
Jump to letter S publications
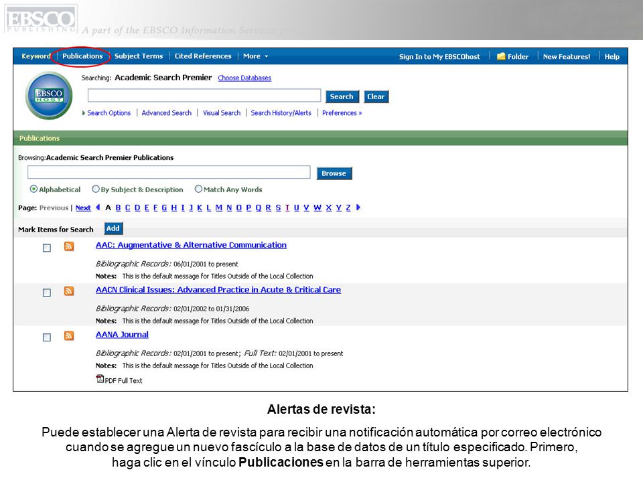coord(278,208)
